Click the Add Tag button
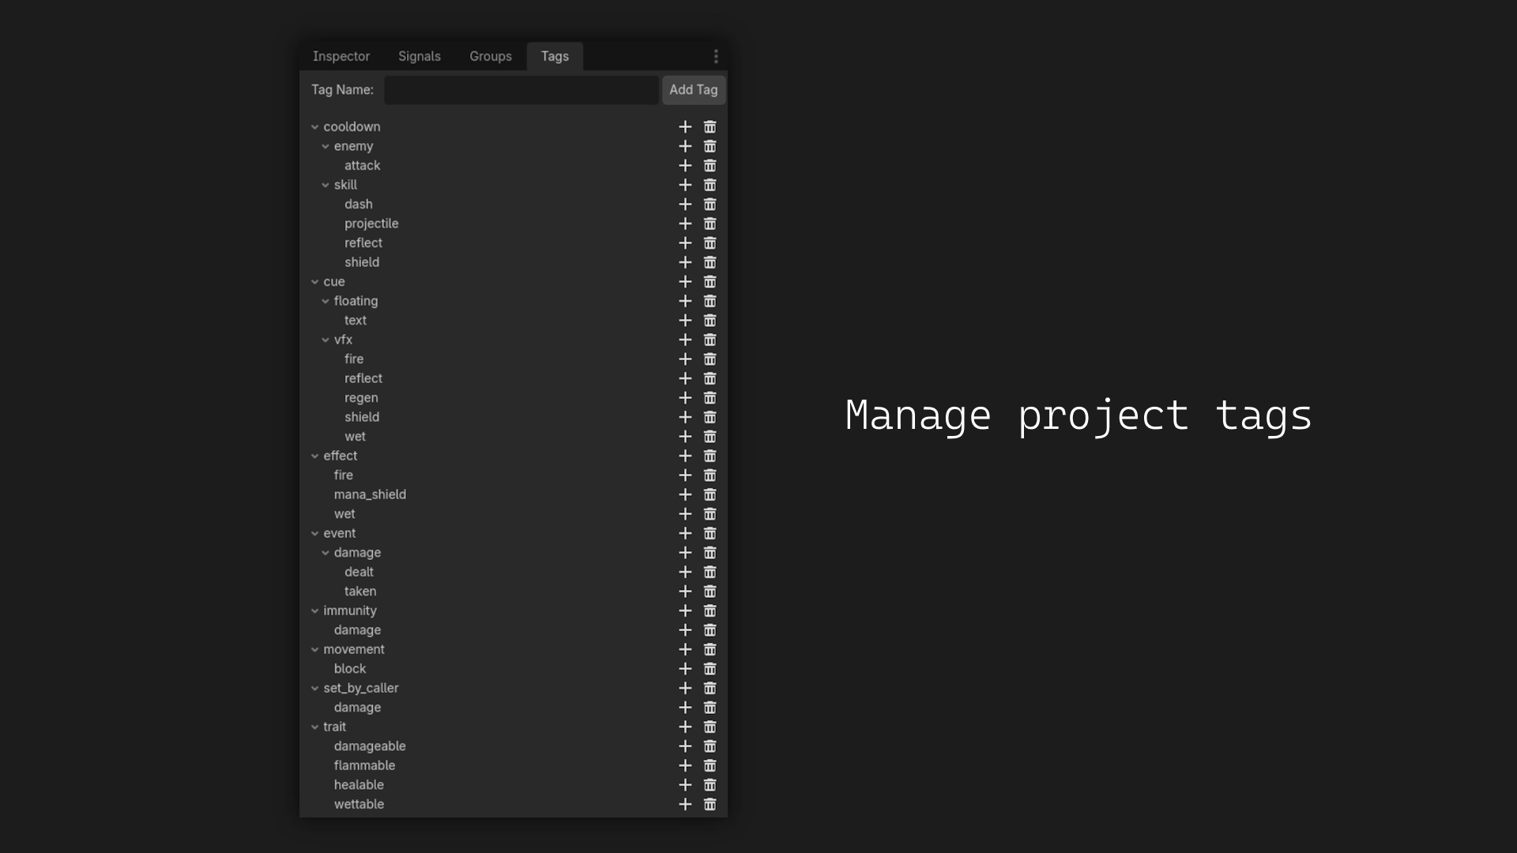Image resolution: width=1517 pixels, height=853 pixels. click(694, 90)
